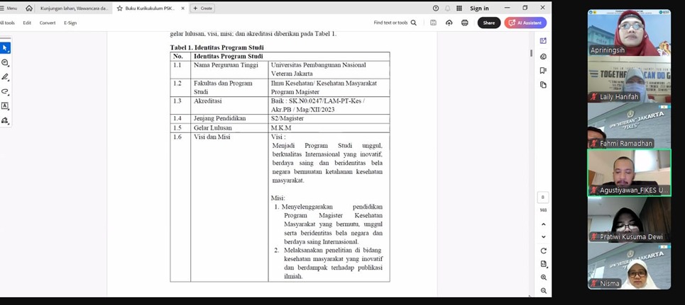The width and height of the screenshot is (685, 305).
Task: Click the Share button
Action: pos(488,23)
